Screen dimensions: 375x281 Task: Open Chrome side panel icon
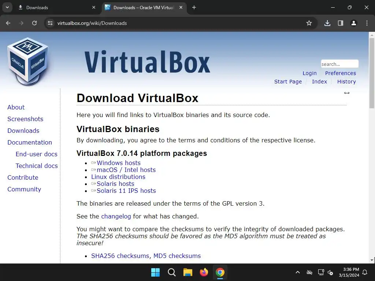[x=341, y=23]
